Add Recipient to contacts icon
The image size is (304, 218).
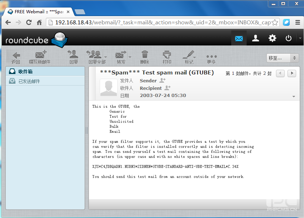tap(167, 88)
